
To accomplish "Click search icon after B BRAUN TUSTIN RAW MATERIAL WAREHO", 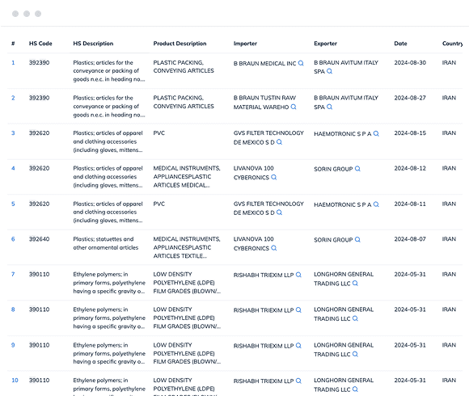I will click(x=294, y=107).
